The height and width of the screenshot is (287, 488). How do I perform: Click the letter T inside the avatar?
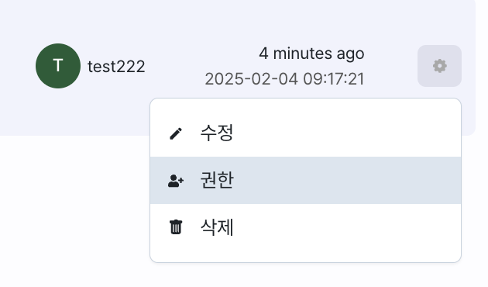pyautogui.click(x=58, y=66)
